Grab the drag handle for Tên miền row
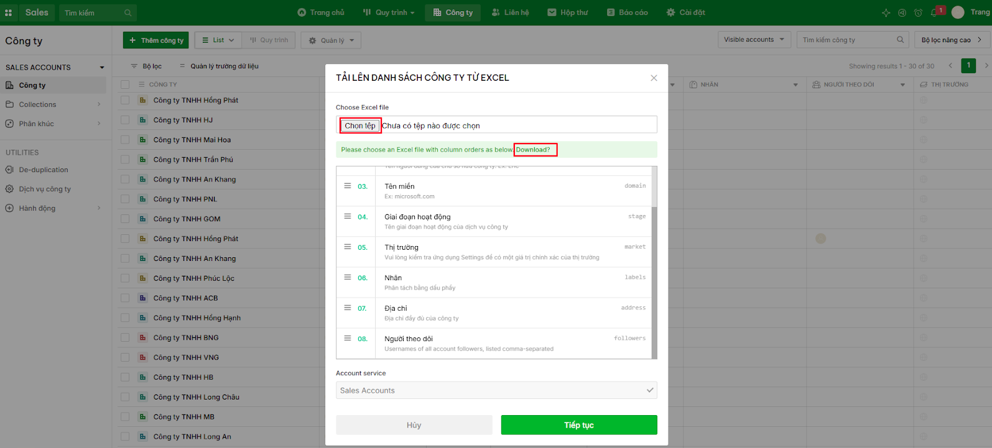992x448 pixels. pyautogui.click(x=348, y=186)
